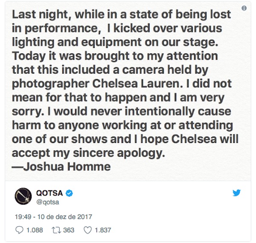The height and width of the screenshot is (243, 256).
Task: Click the date 10 de dez de 2017
Action: coord(65,217)
